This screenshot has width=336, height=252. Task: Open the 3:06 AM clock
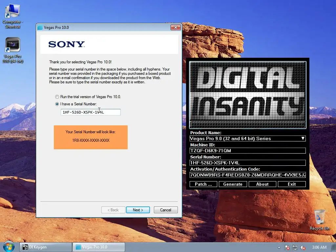[319, 247]
